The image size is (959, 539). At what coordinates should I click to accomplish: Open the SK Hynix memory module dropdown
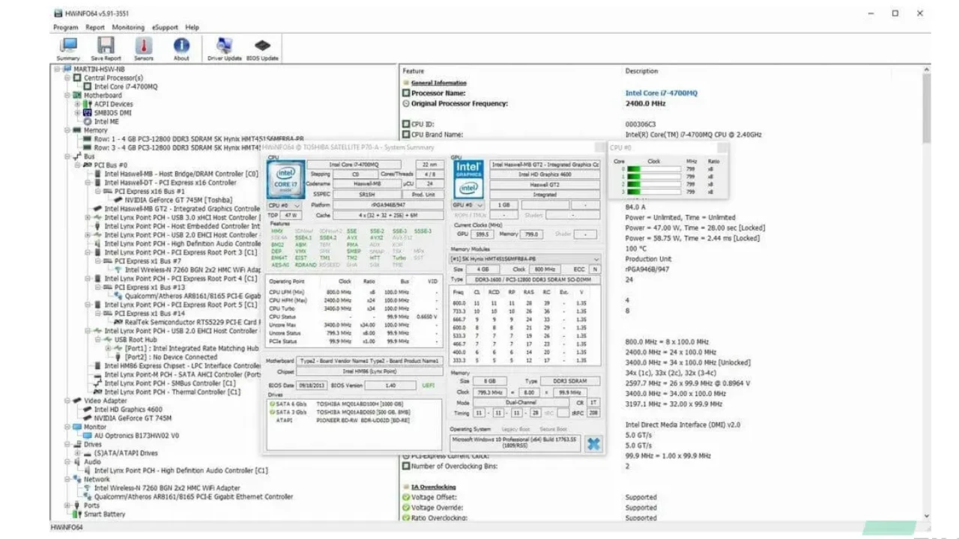[525, 259]
